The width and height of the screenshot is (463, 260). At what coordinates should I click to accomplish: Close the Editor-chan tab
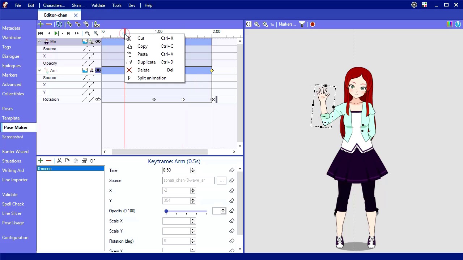pyautogui.click(x=76, y=15)
